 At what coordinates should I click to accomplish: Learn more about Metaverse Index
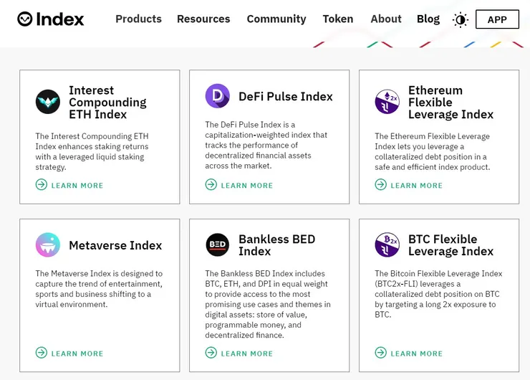[70, 353]
